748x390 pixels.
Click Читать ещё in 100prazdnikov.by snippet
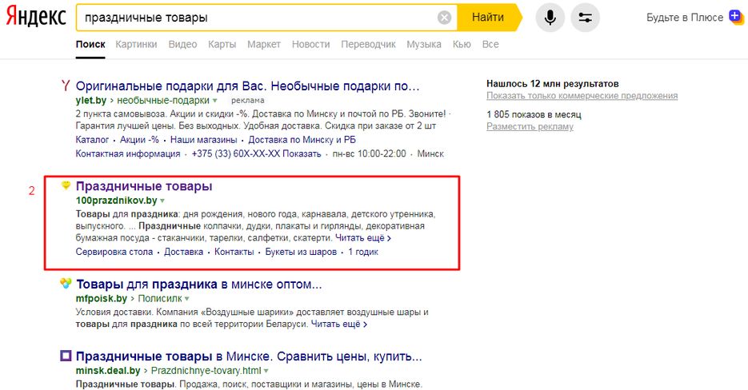coord(363,238)
